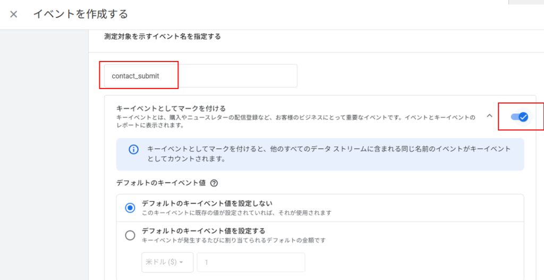This screenshot has width=544, height=280.
Task: Click the イベントを作成する page title
Action: pyautogui.click(x=80, y=14)
